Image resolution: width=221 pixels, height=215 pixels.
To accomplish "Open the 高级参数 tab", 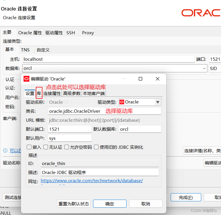I will [72, 93].
